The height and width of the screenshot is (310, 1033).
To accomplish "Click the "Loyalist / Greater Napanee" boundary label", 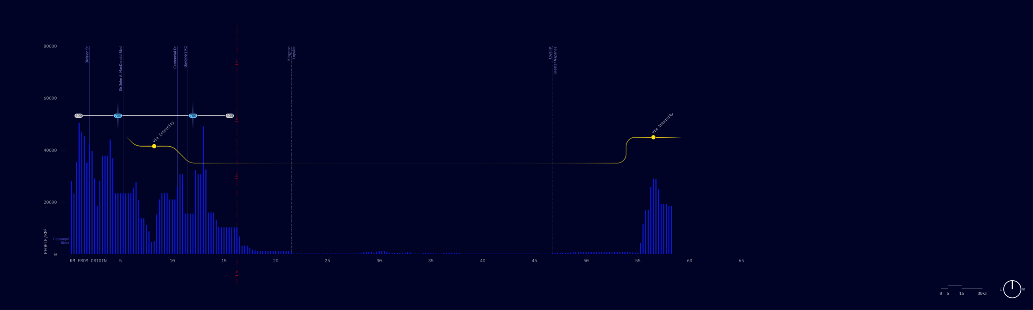I will (x=553, y=60).
